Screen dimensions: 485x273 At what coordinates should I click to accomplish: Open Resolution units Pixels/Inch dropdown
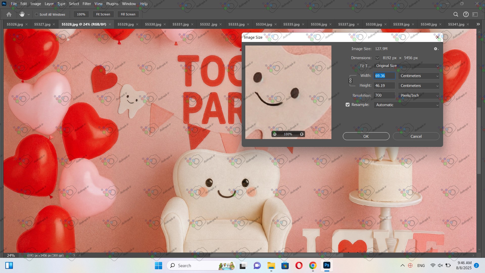[419, 96]
